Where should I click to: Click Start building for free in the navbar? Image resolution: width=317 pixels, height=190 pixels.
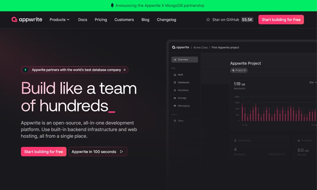281,20
